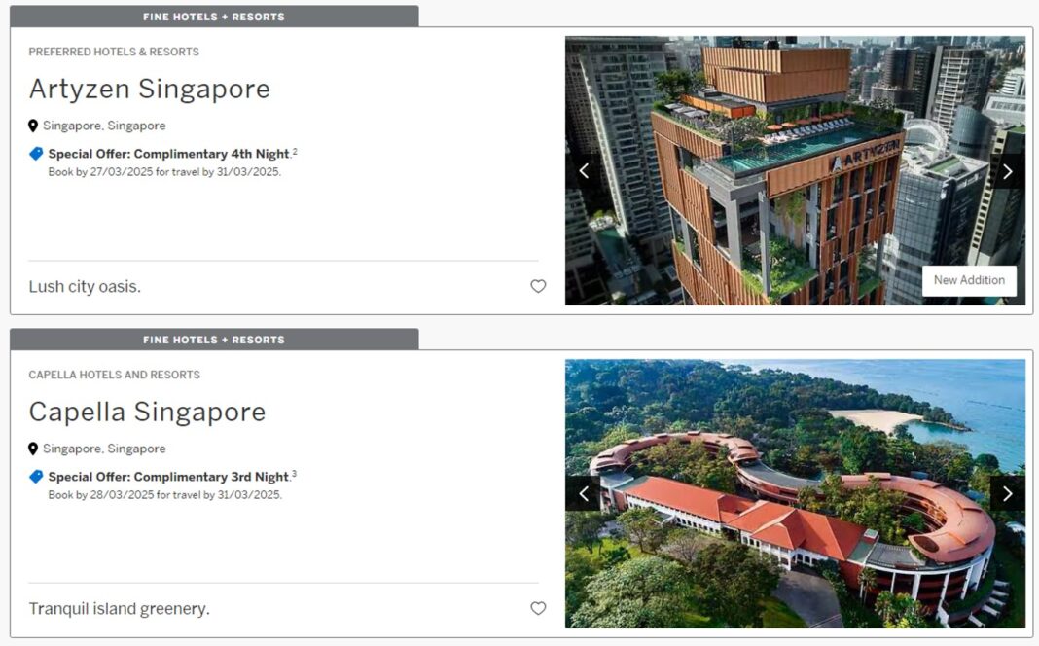Select the Complimentary 4th Night special offer
The width and height of the screenshot is (1039, 646).
click(x=168, y=154)
